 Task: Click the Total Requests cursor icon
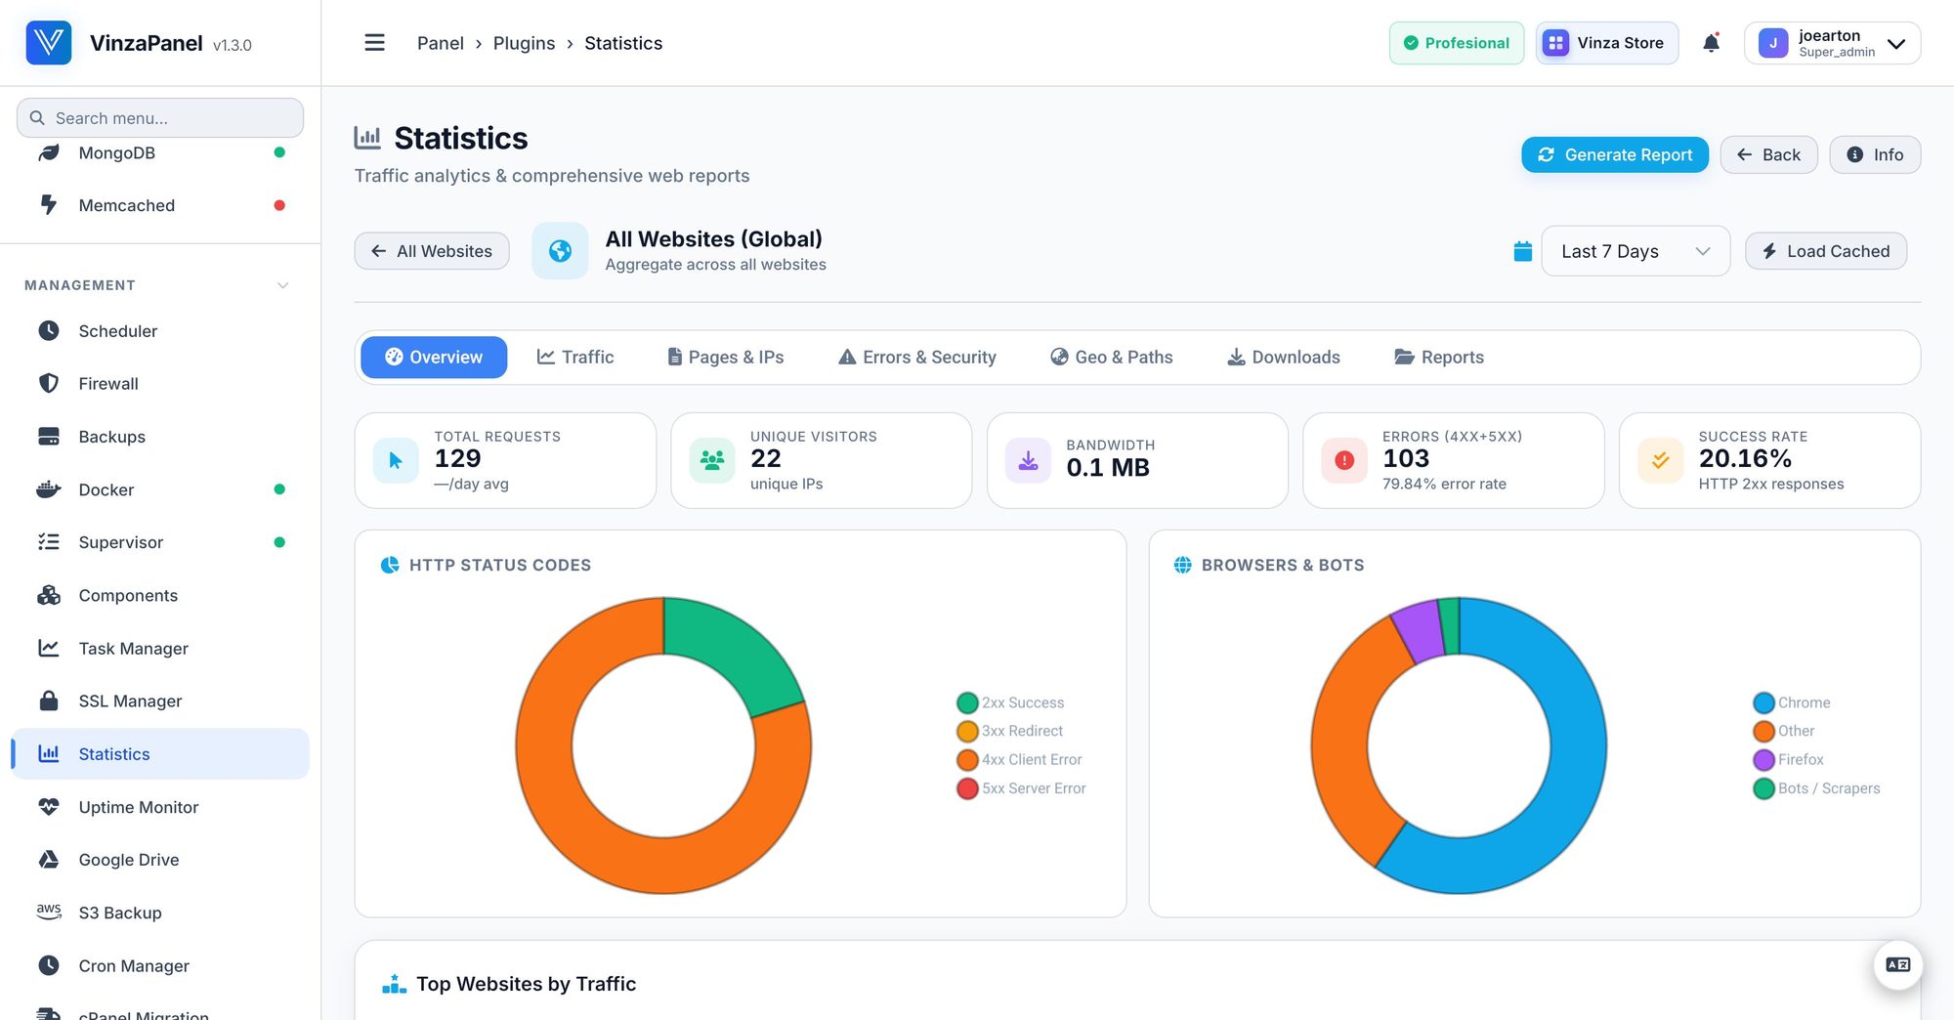click(x=396, y=460)
